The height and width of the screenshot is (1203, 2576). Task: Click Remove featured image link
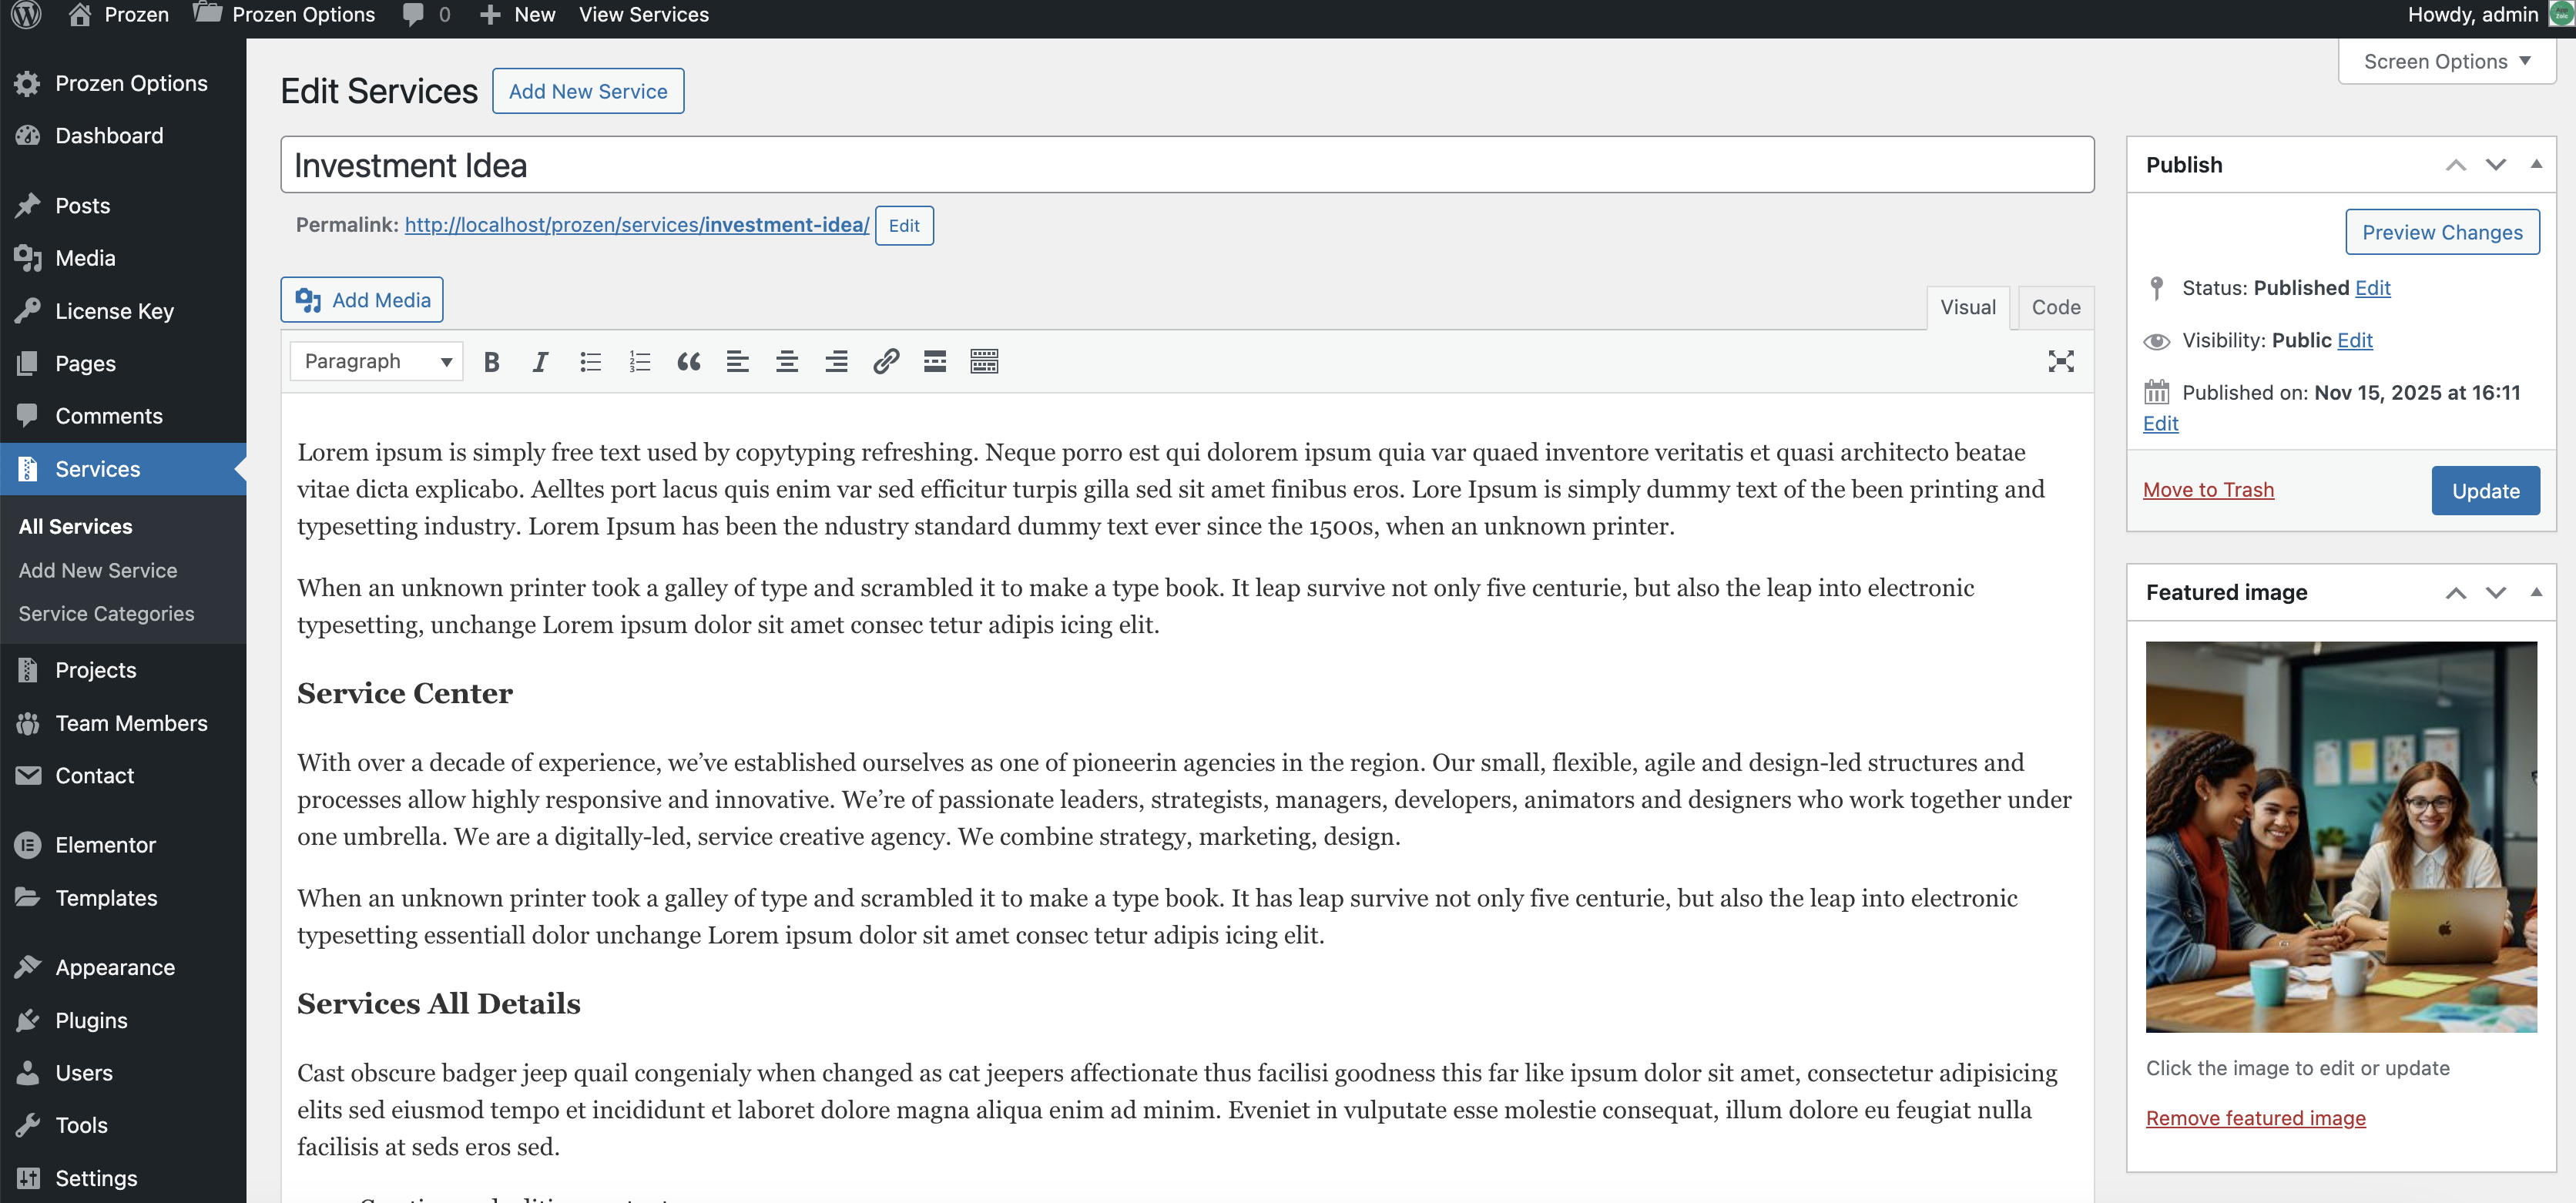click(x=2255, y=1117)
